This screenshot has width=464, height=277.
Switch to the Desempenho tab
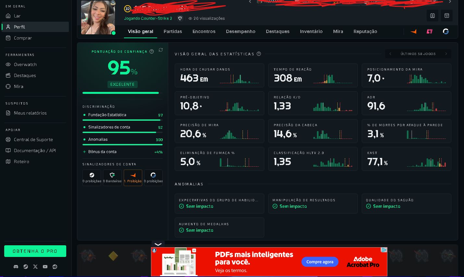(x=241, y=31)
